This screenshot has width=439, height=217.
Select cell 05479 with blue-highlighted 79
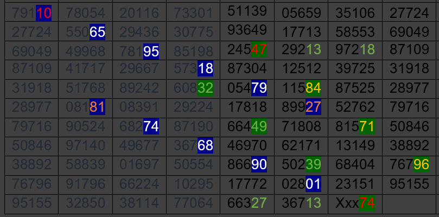coord(247,88)
